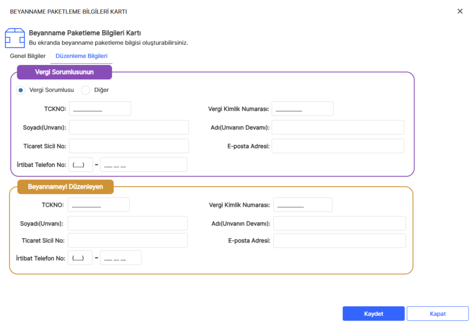Select the Diğer radio button
475x327 pixels.
tap(85, 90)
